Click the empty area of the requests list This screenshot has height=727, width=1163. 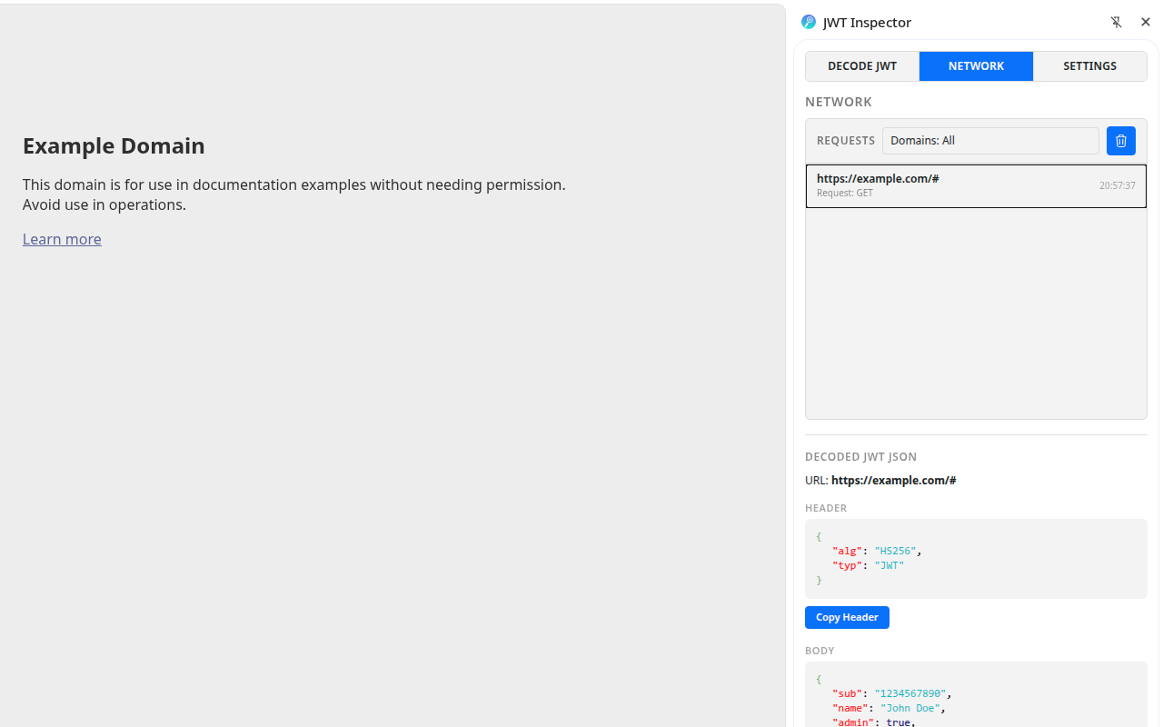[976, 314]
